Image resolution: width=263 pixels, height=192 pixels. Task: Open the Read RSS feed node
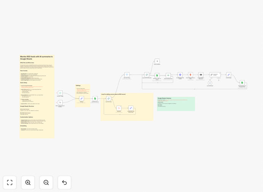point(119,108)
